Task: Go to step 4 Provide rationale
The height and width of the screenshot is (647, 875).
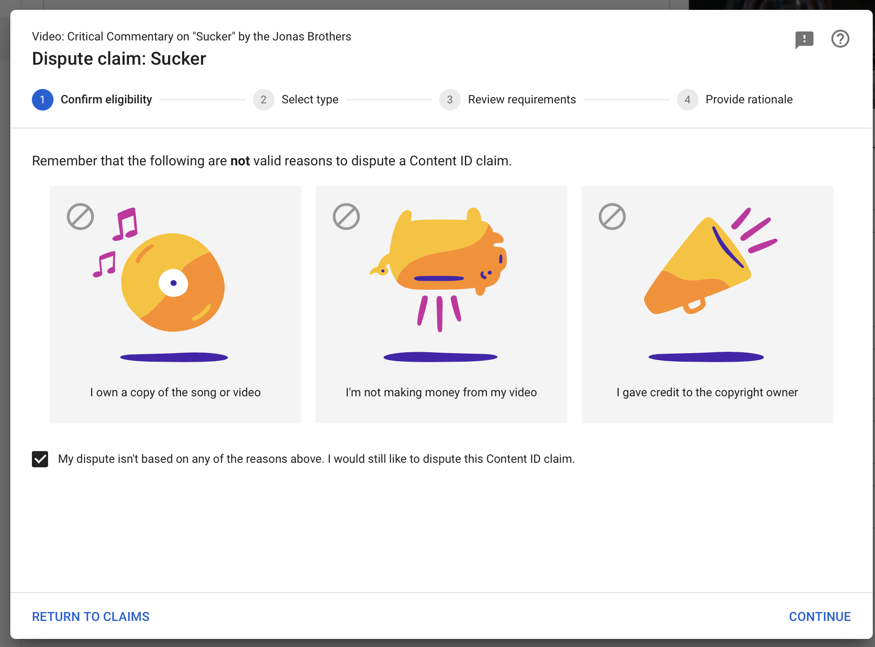Action: [x=735, y=99]
